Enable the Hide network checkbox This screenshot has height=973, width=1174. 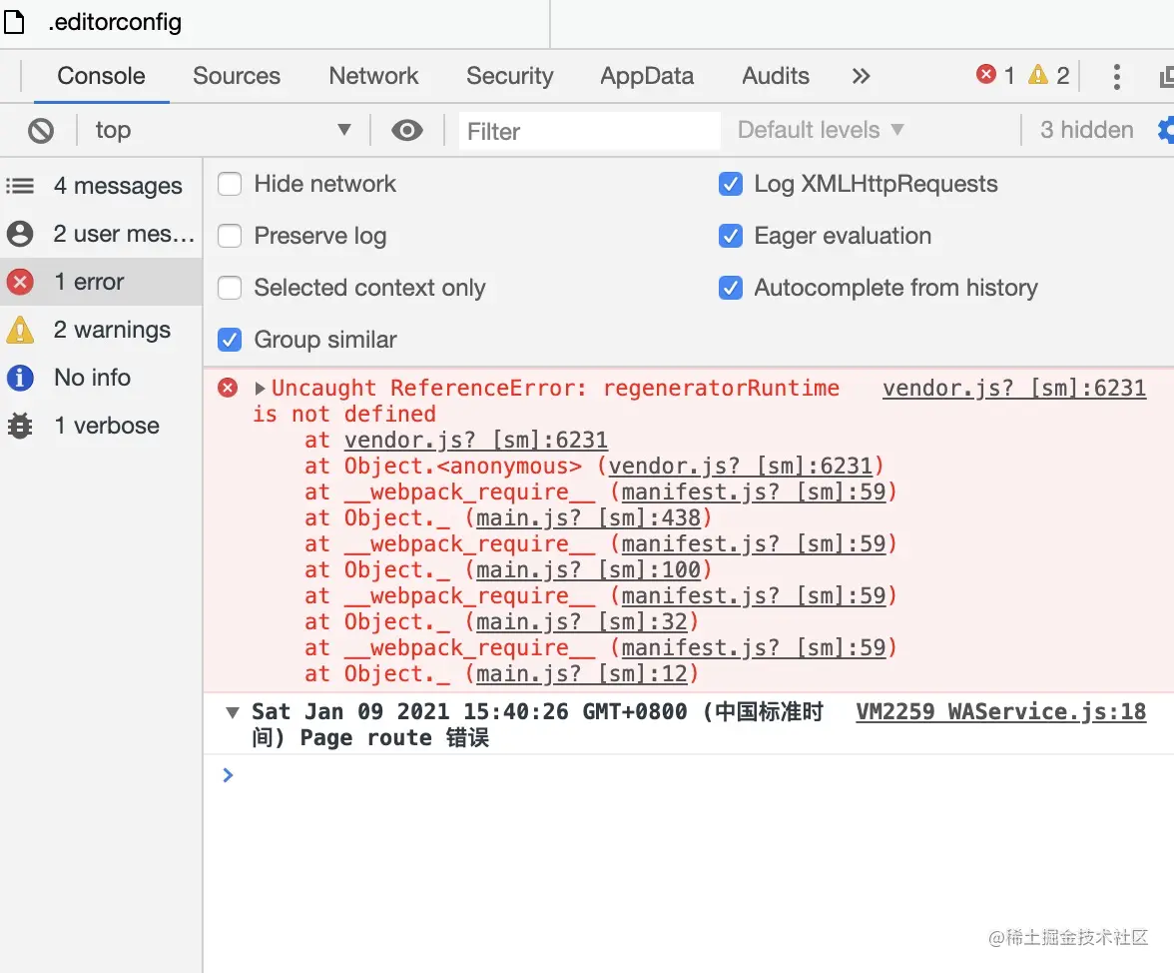[230, 185]
